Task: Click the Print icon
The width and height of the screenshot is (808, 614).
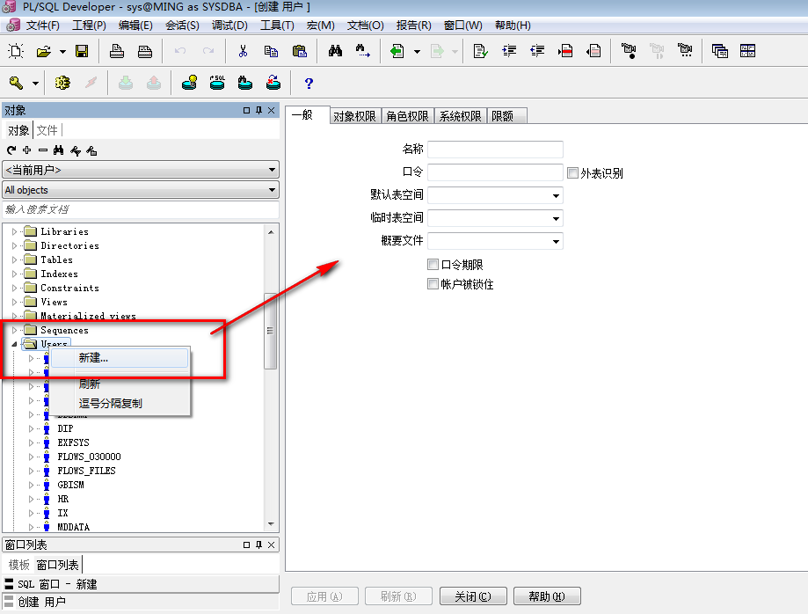Action: (117, 51)
